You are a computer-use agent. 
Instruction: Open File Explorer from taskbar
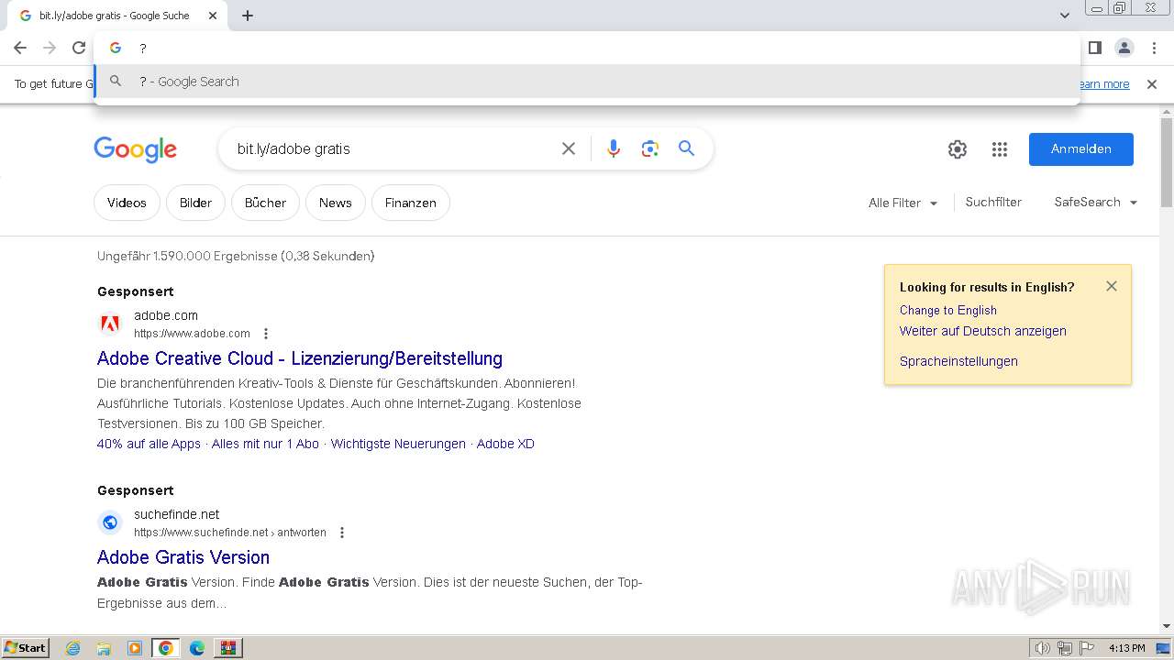click(x=104, y=648)
